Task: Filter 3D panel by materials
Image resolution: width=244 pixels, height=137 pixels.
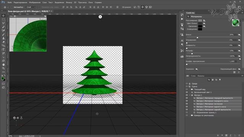Action: (x=216, y=80)
